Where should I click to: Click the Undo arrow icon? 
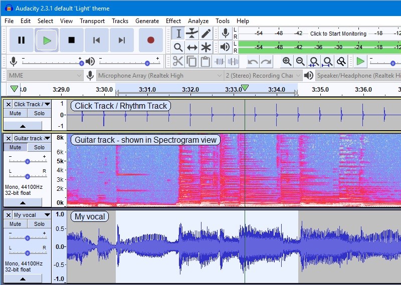coord(253,61)
